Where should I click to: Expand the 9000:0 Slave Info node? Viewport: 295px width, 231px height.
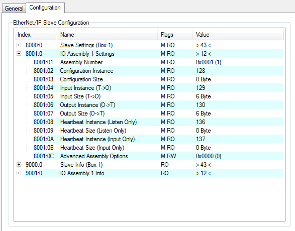[x=19, y=165]
